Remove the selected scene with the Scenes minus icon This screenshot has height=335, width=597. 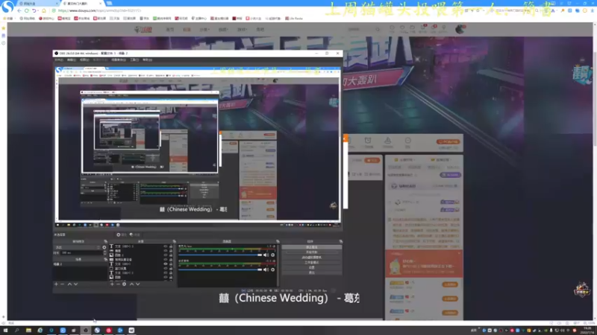pyautogui.click(x=63, y=284)
